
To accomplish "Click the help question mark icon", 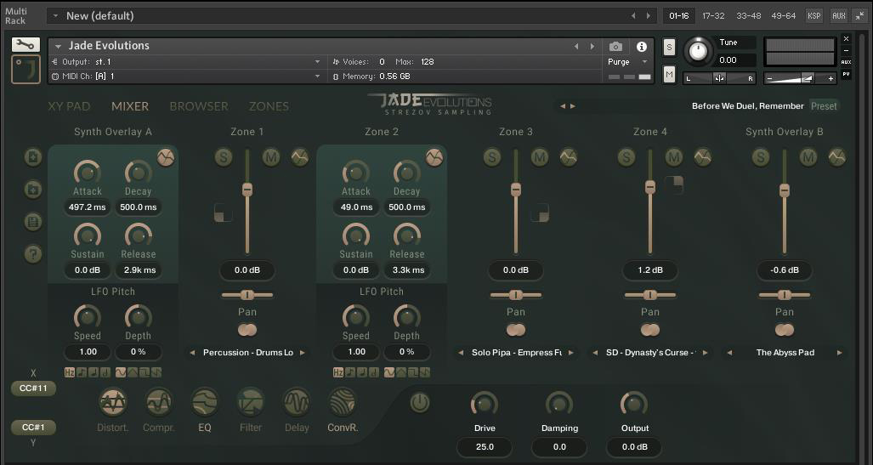I will click(x=33, y=254).
